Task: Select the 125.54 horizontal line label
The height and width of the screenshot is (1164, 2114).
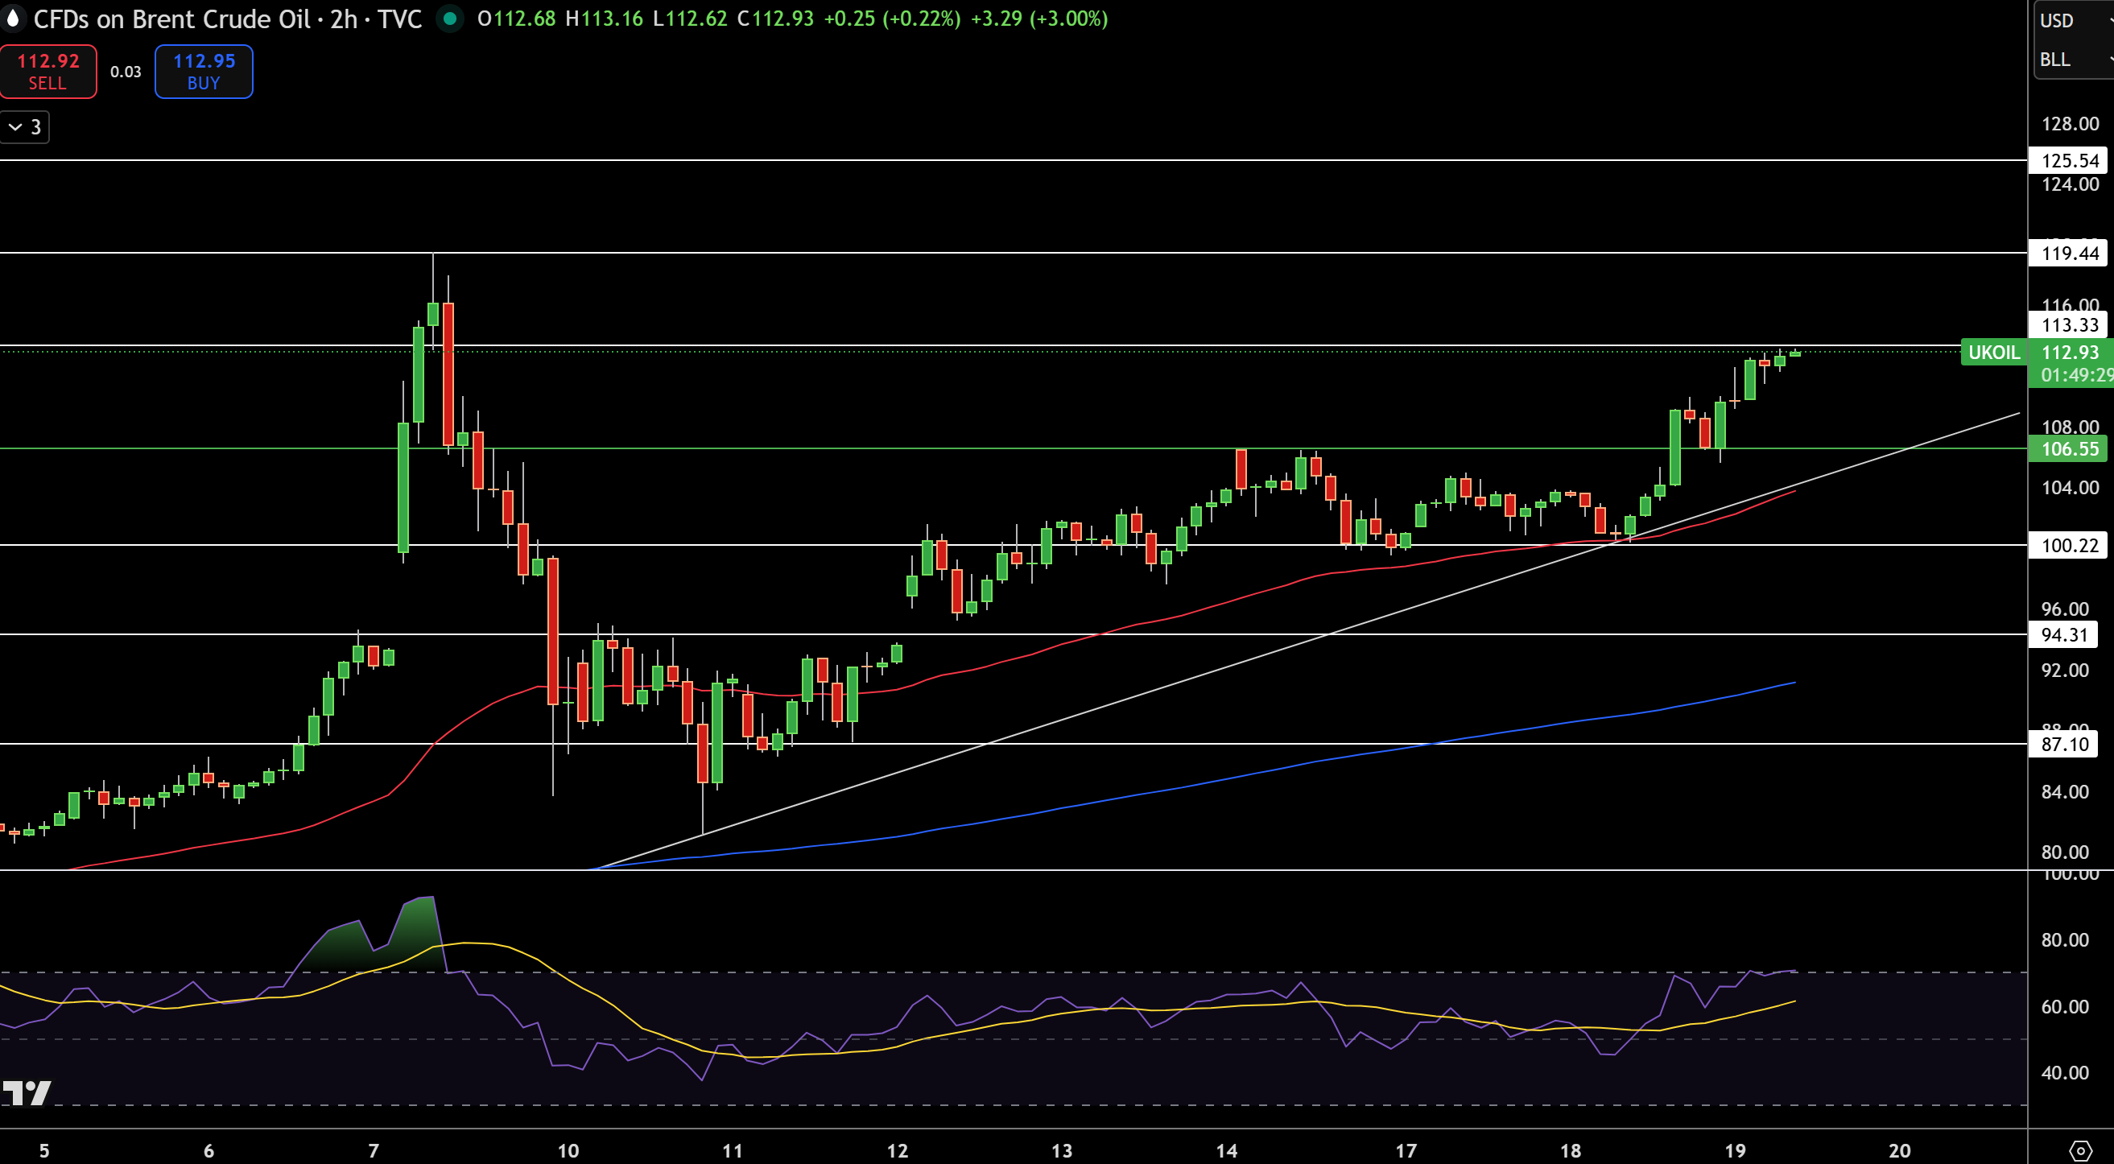Action: [2068, 160]
